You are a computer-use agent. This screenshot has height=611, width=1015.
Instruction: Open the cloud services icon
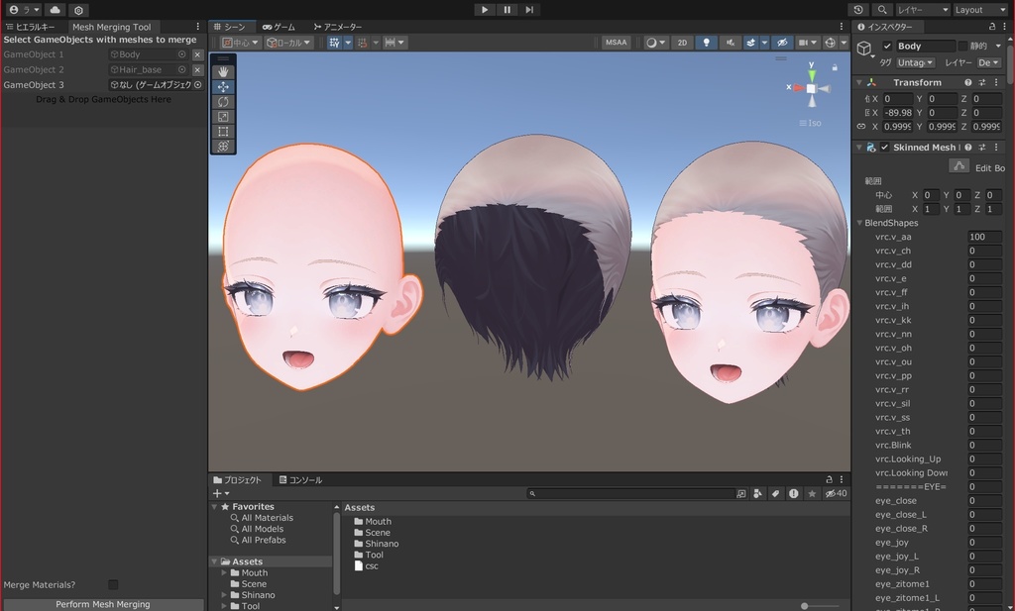56,10
